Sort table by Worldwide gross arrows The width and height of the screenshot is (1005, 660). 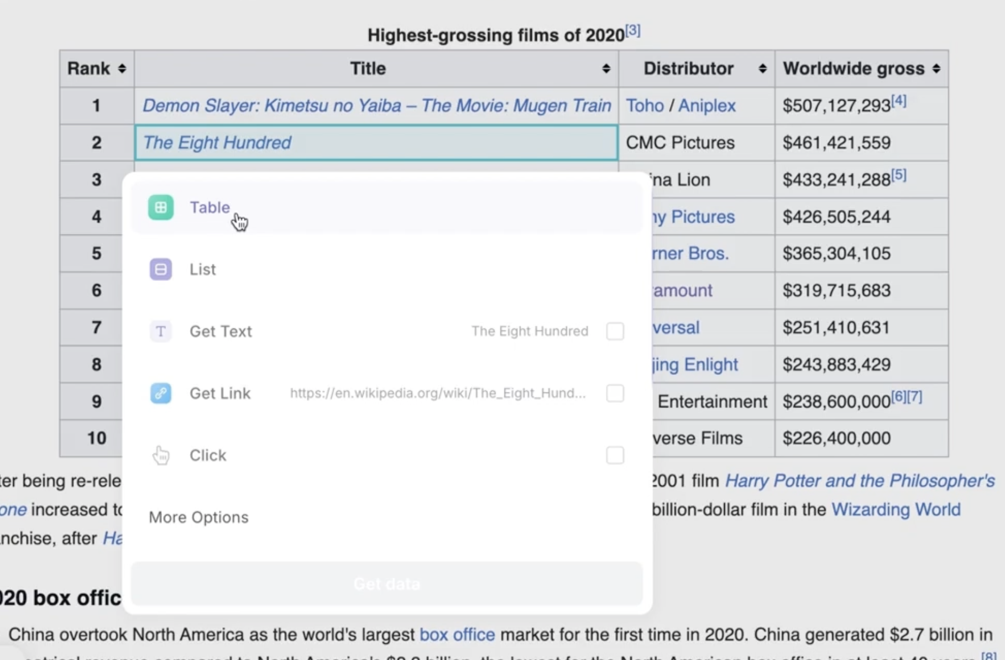pos(936,69)
